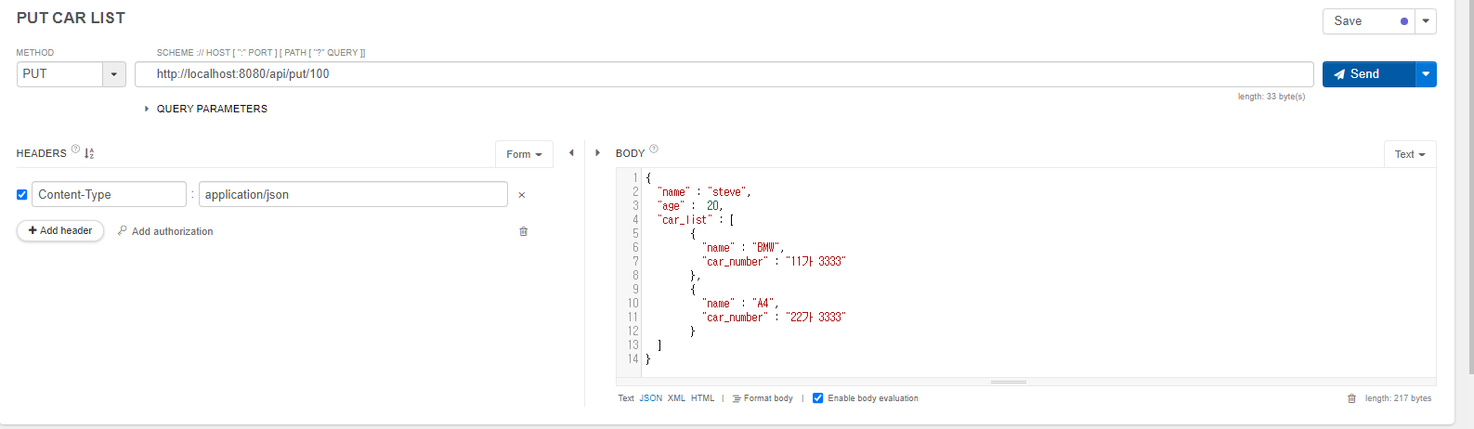Click the request URL input field
Screen dimensions: 1474x429
point(724,74)
